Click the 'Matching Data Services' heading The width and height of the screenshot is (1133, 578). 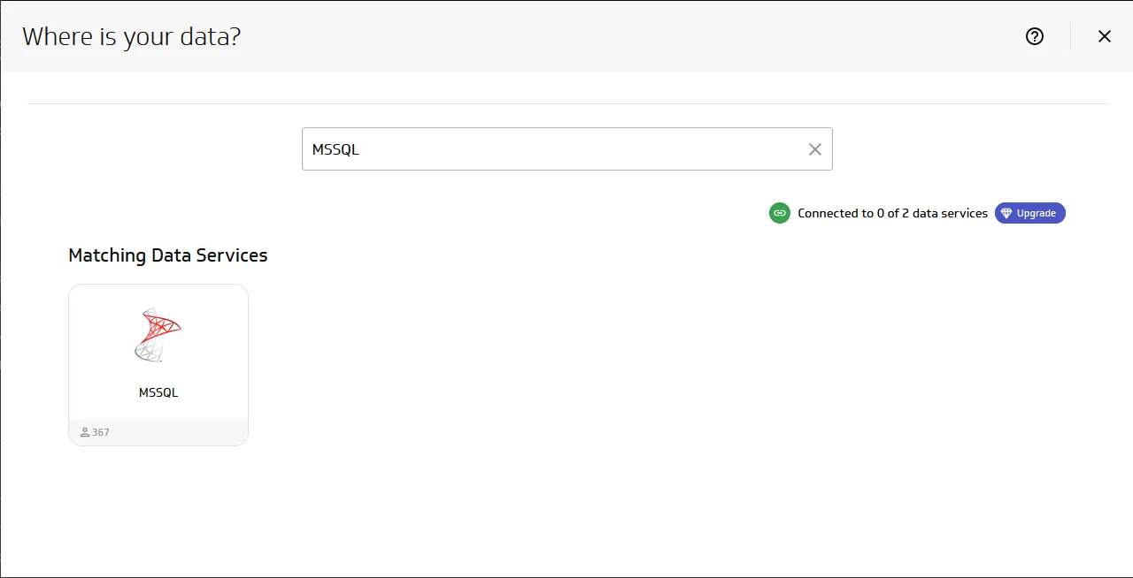pos(167,255)
